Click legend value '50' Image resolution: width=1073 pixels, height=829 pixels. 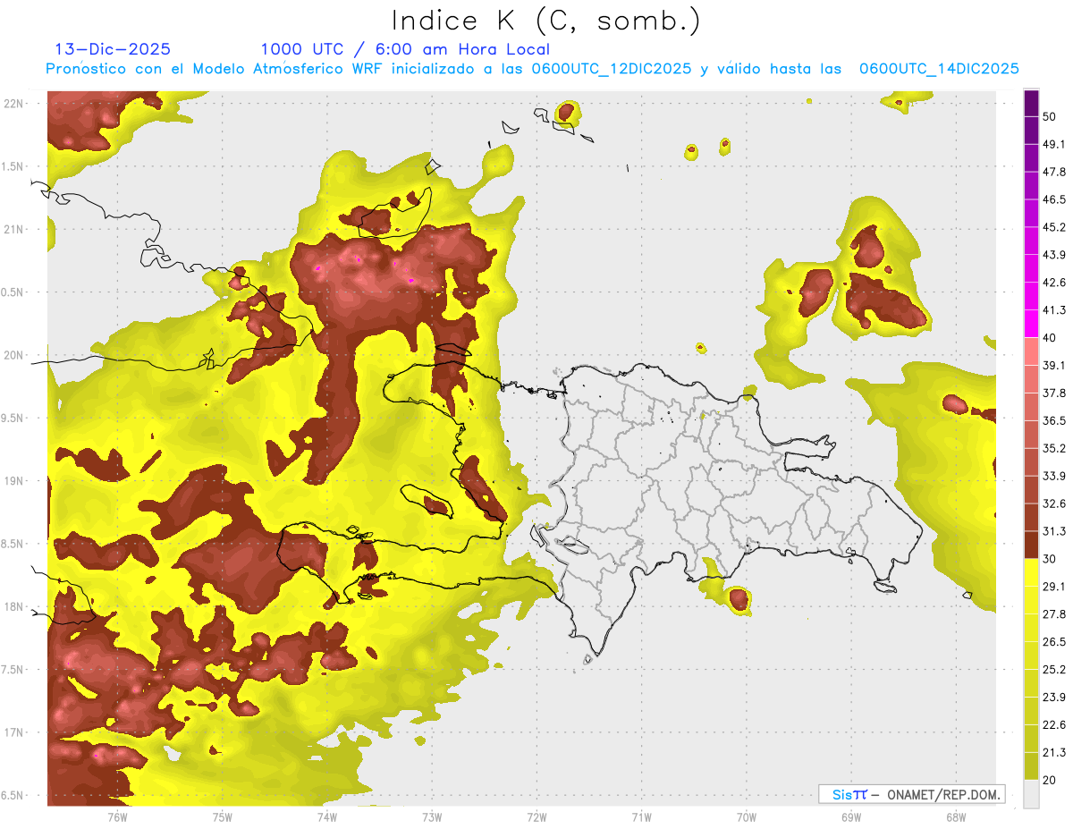tap(1049, 116)
